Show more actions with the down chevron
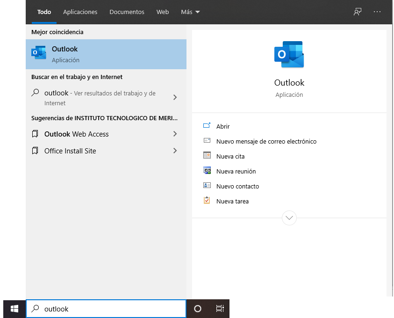 pos(289,218)
